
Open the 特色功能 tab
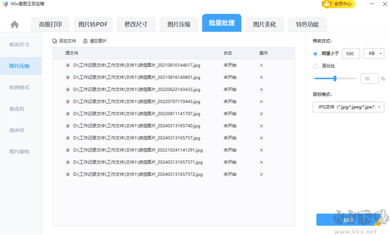point(304,24)
